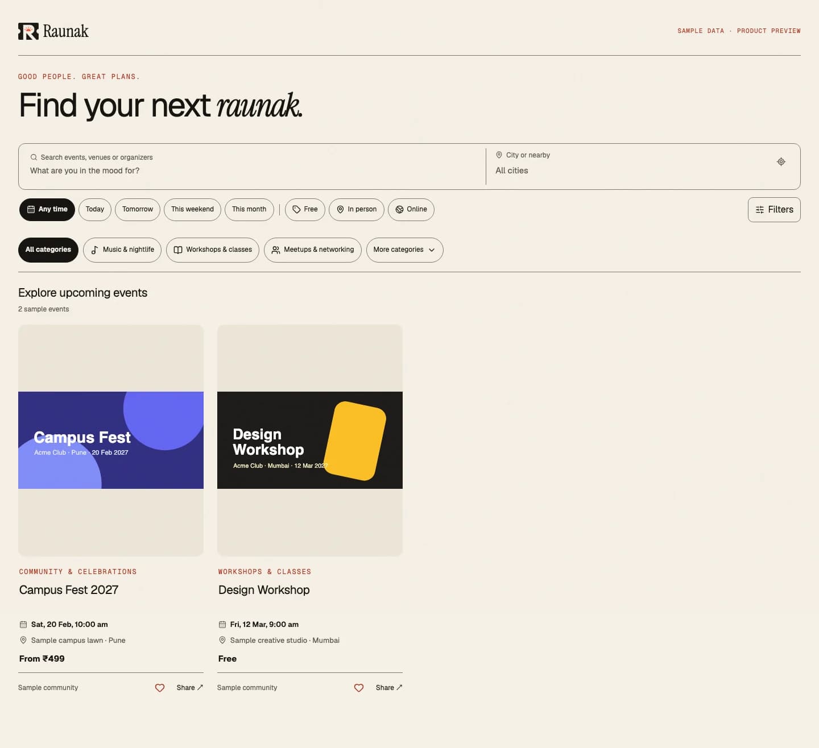Favorite Campus Fest 2027 with heart icon
The image size is (819, 748).
(160, 688)
